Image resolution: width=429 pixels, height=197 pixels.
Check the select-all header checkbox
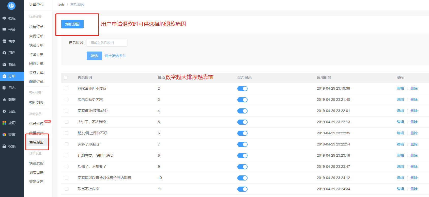[x=66, y=78]
